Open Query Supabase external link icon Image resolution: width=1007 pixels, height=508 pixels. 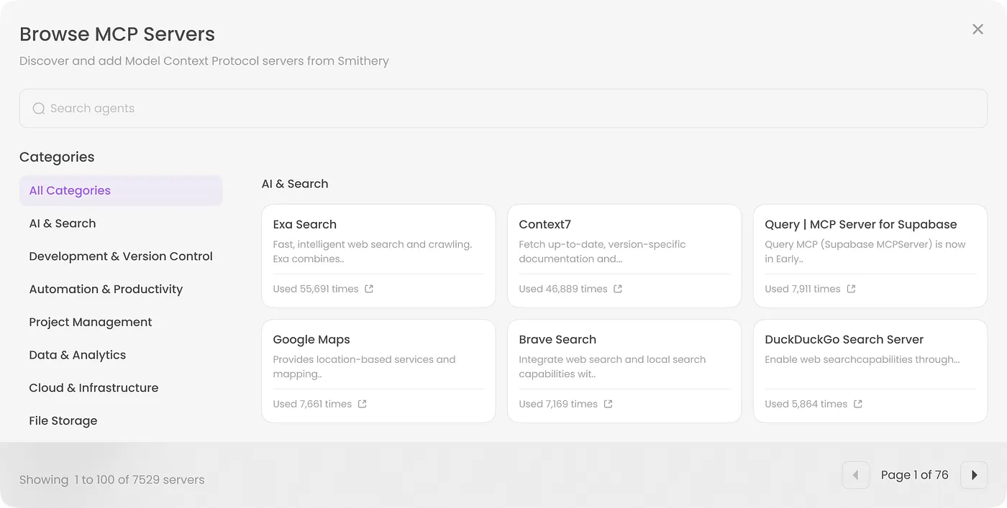click(851, 289)
